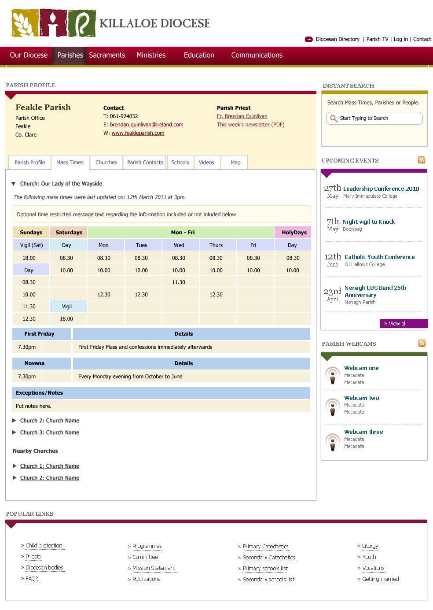Expand Nearby Churches Church 2 entry

15,478
